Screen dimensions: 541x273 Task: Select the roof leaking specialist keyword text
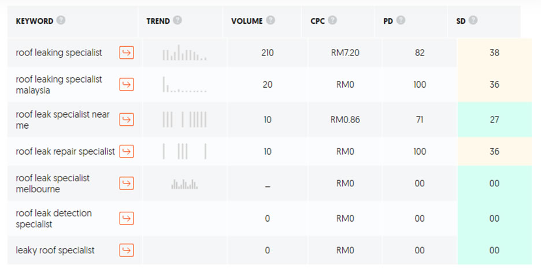[x=59, y=53]
